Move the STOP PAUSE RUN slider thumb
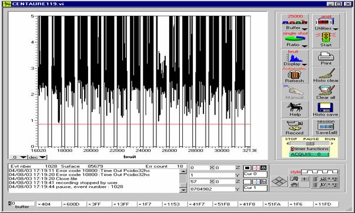Viewport: 355px width, 213px height. [310, 143]
